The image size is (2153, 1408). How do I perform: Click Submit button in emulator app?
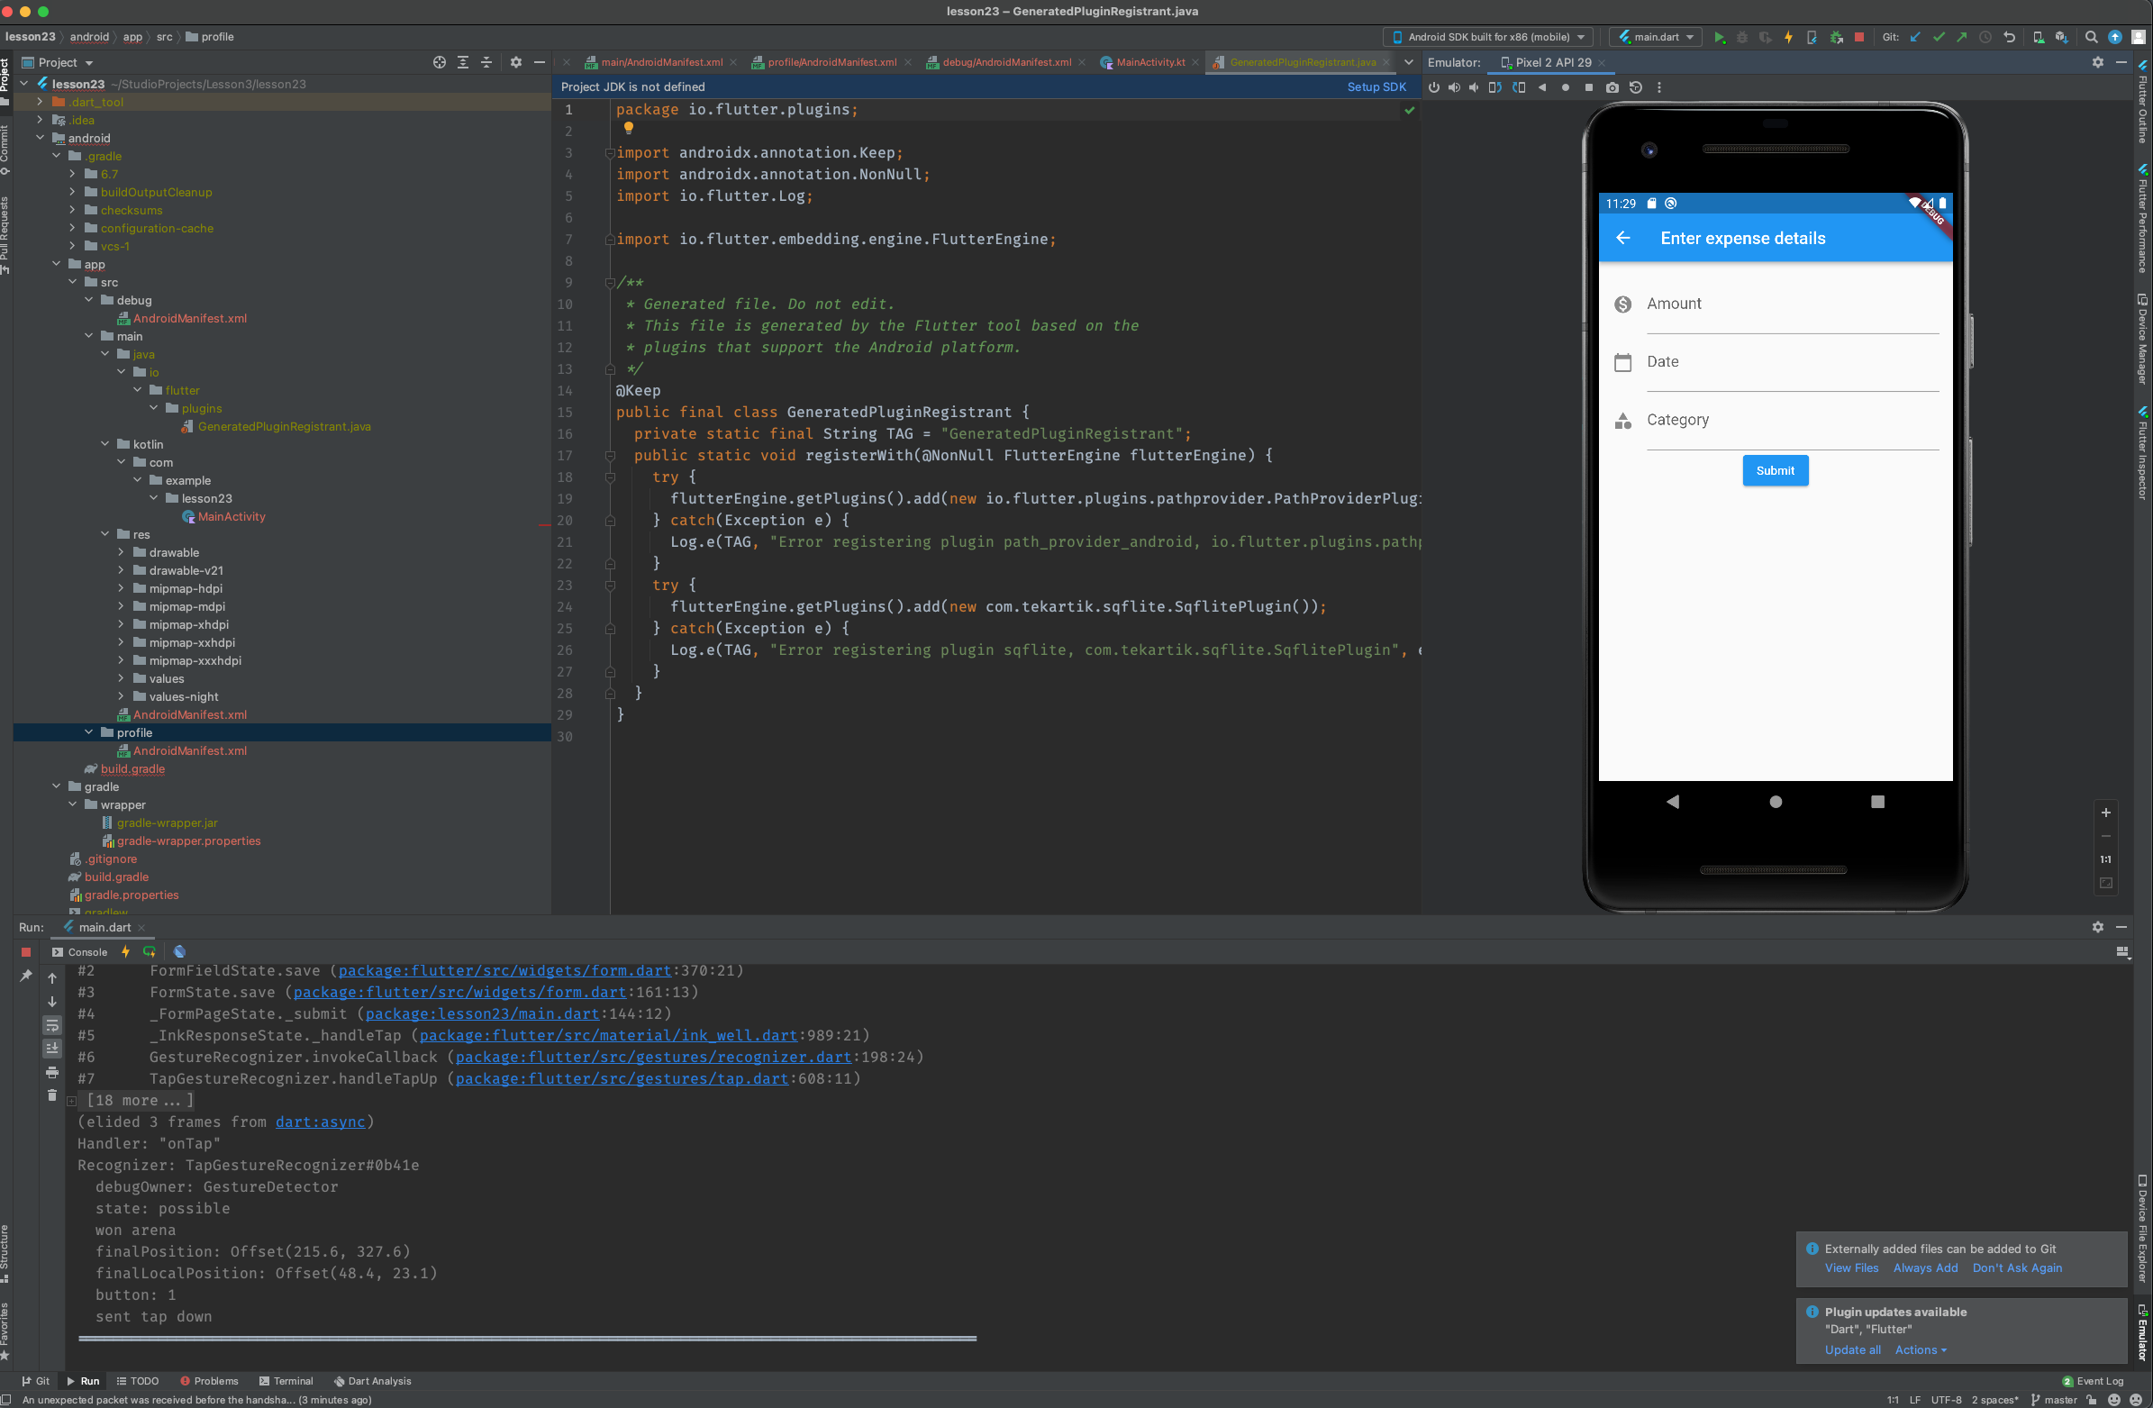pos(1775,470)
